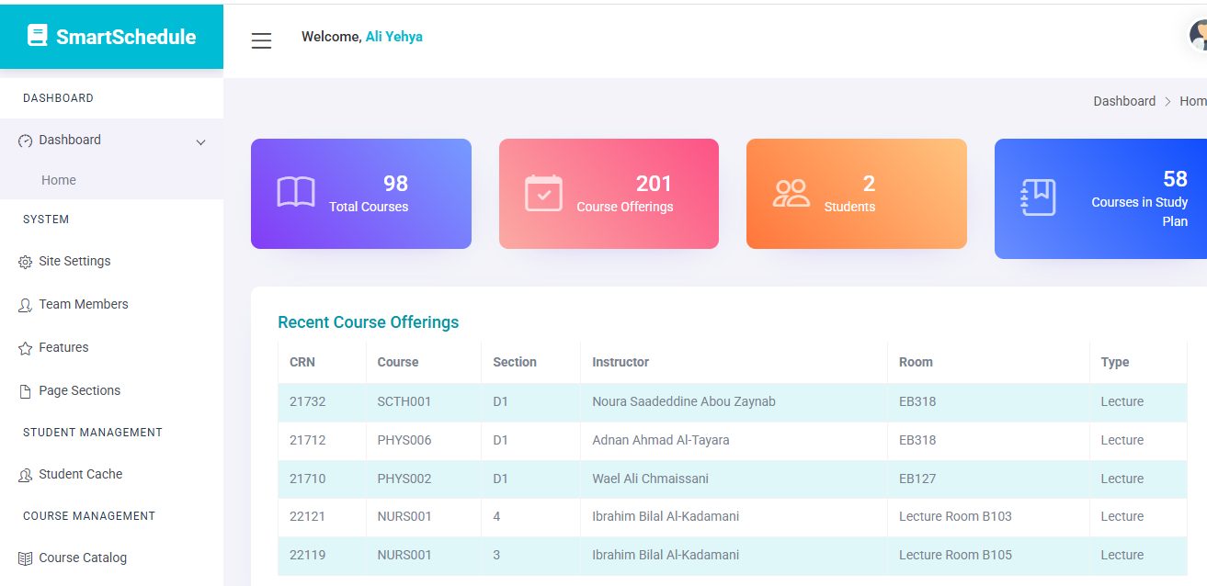
Task: Open Home under Dashboard
Action: point(59,180)
